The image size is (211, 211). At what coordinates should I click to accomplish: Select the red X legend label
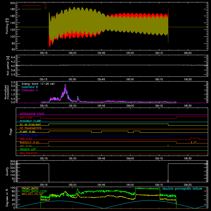(x=46, y=4)
